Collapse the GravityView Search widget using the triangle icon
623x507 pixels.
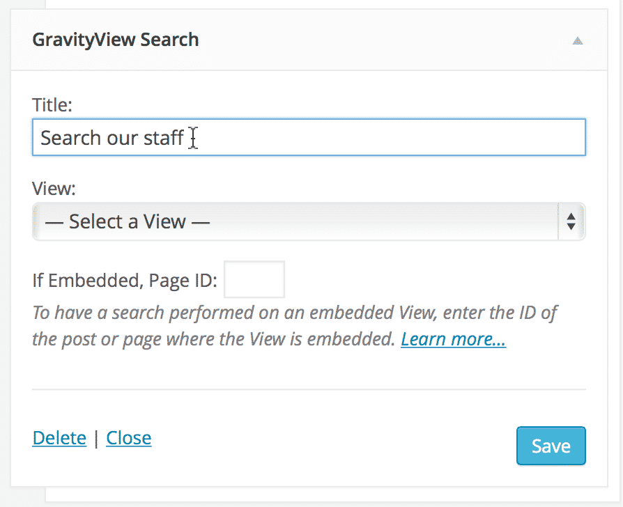tap(577, 40)
